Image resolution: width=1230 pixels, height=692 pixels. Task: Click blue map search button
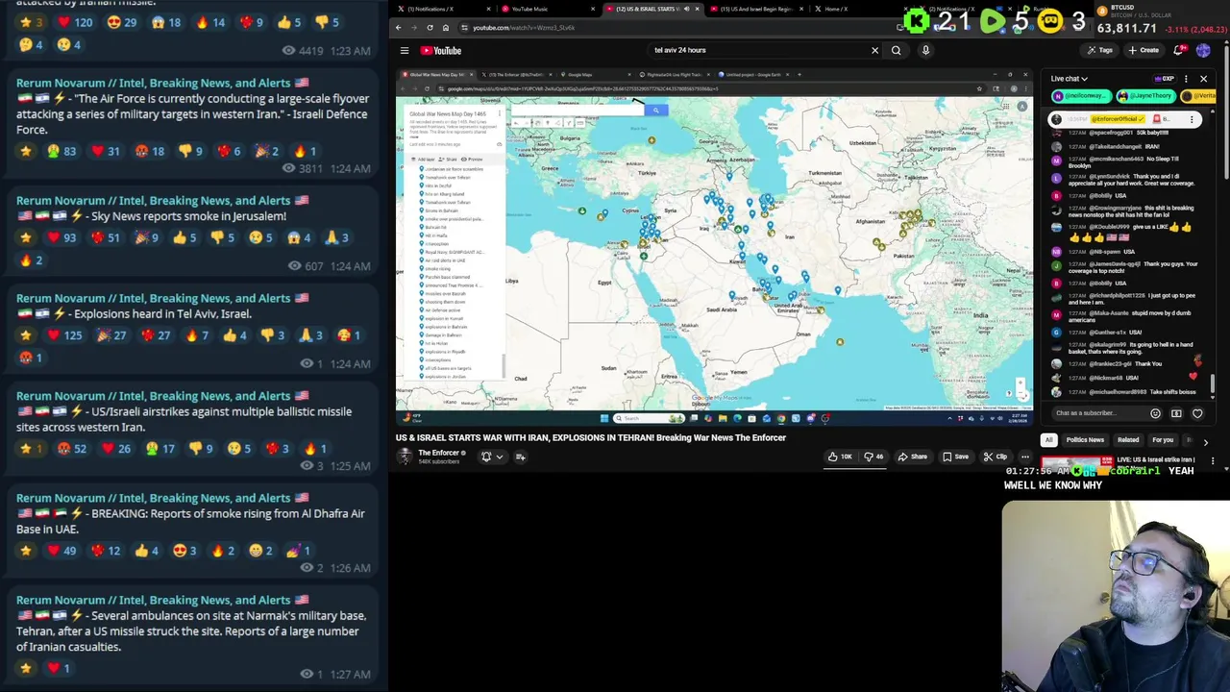pyautogui.click(x=655, y=111)
